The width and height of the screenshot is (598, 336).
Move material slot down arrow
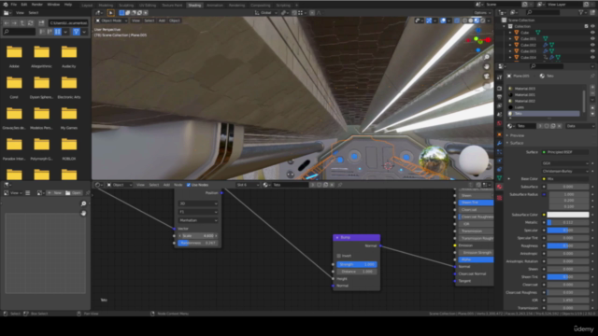[592, 114]
